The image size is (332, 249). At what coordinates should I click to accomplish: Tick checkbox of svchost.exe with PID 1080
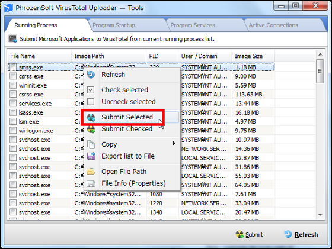pyautogui.click(x=13, y=194)
